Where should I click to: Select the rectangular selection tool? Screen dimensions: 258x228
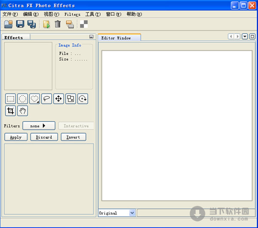coord(10,99)
